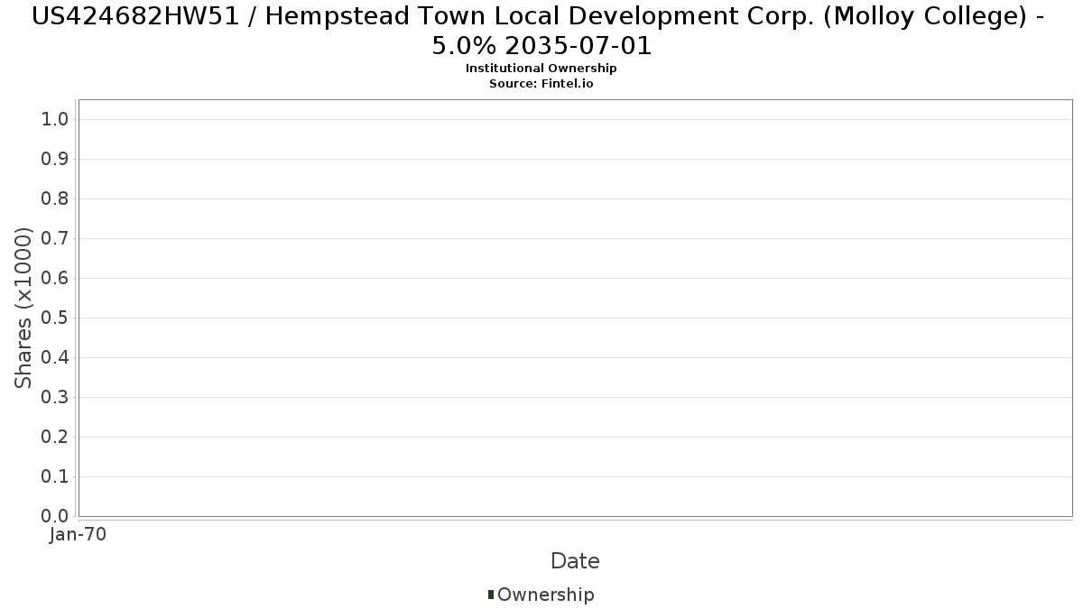
Task: Click the 0.3 y-axis tick label
Action: [x=55, y=398]
